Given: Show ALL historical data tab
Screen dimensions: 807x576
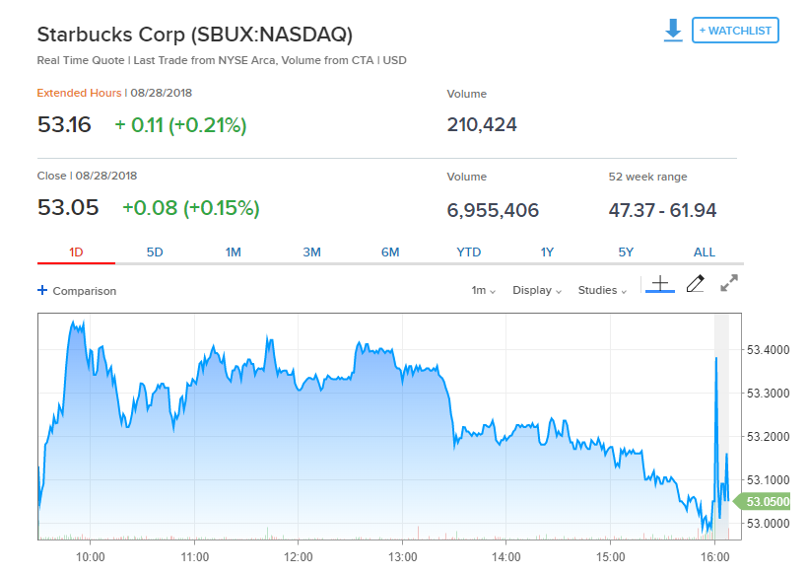Looking at the screenshot, I should tap(705, 252).
